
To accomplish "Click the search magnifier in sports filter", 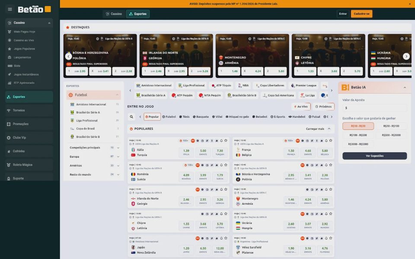I will (x=131, y=117).
